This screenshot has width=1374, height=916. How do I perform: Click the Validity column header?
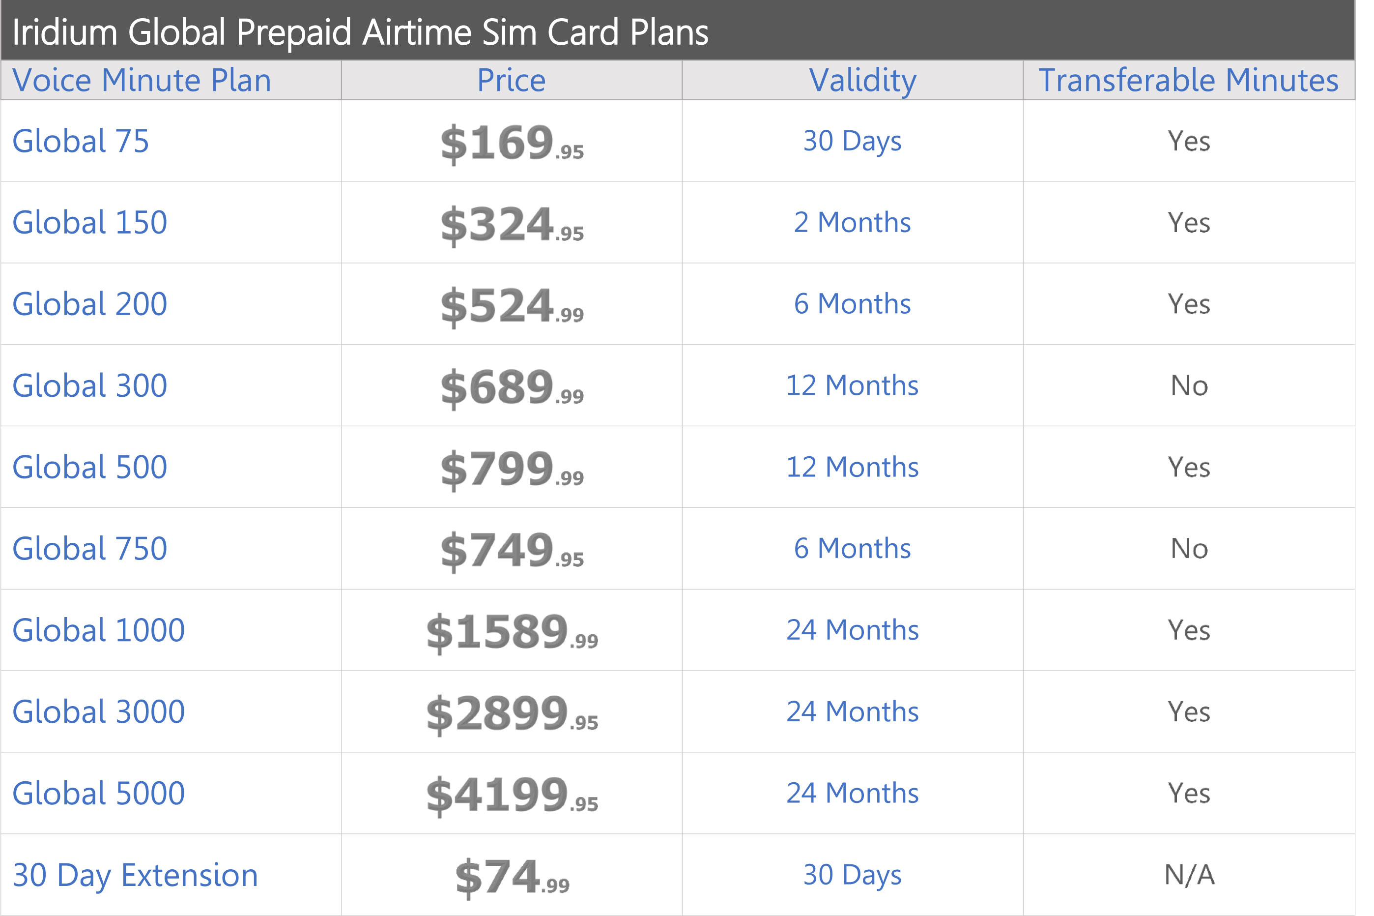[x=863, y=80]
